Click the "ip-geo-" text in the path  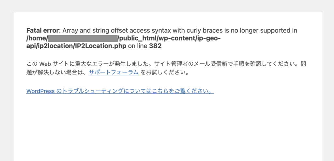pos(209,39)
